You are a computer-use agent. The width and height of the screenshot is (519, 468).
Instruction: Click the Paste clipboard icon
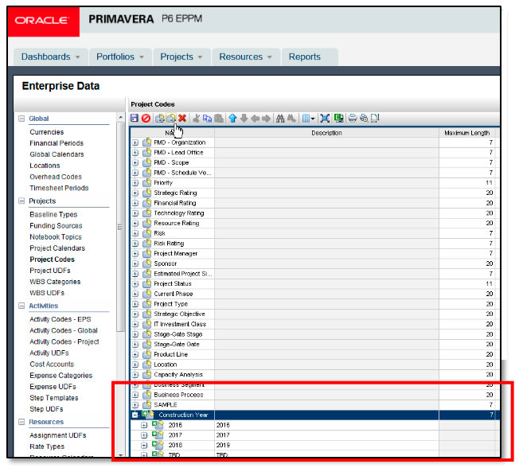point(218,118)
